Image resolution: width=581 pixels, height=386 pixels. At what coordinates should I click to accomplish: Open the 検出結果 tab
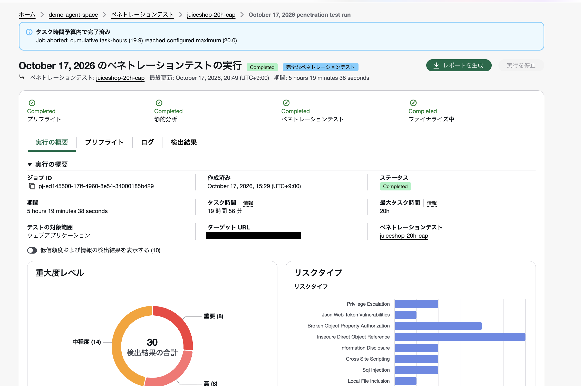(x=184, y=142)
